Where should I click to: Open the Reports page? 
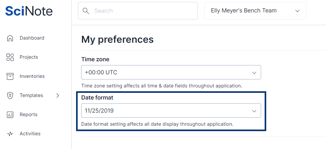(x=28, y=115)
